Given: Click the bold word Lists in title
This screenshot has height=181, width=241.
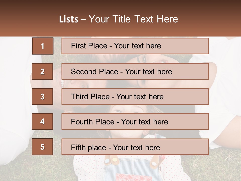Looking at the screenshot, I should click(69, 19).
